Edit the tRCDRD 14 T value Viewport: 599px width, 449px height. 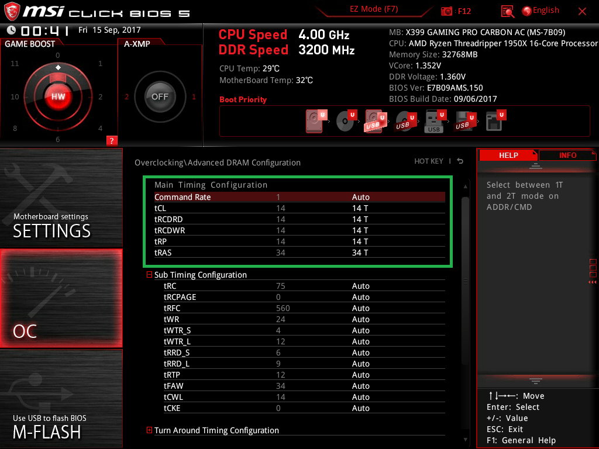(360, 219)
